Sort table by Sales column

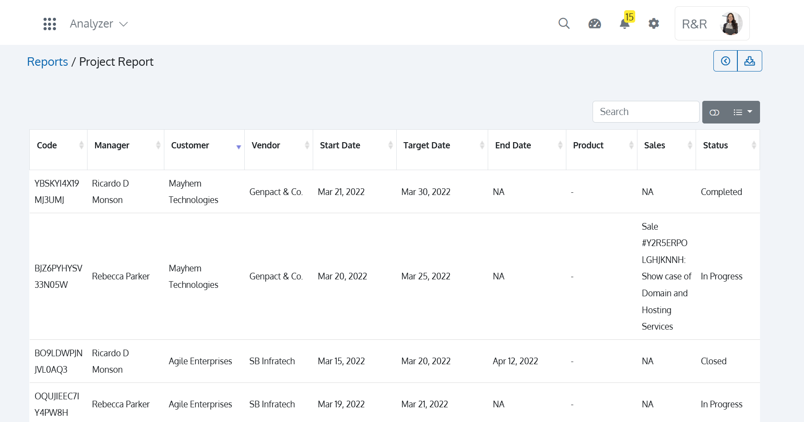pyautogui.click(x=667, y=150)
